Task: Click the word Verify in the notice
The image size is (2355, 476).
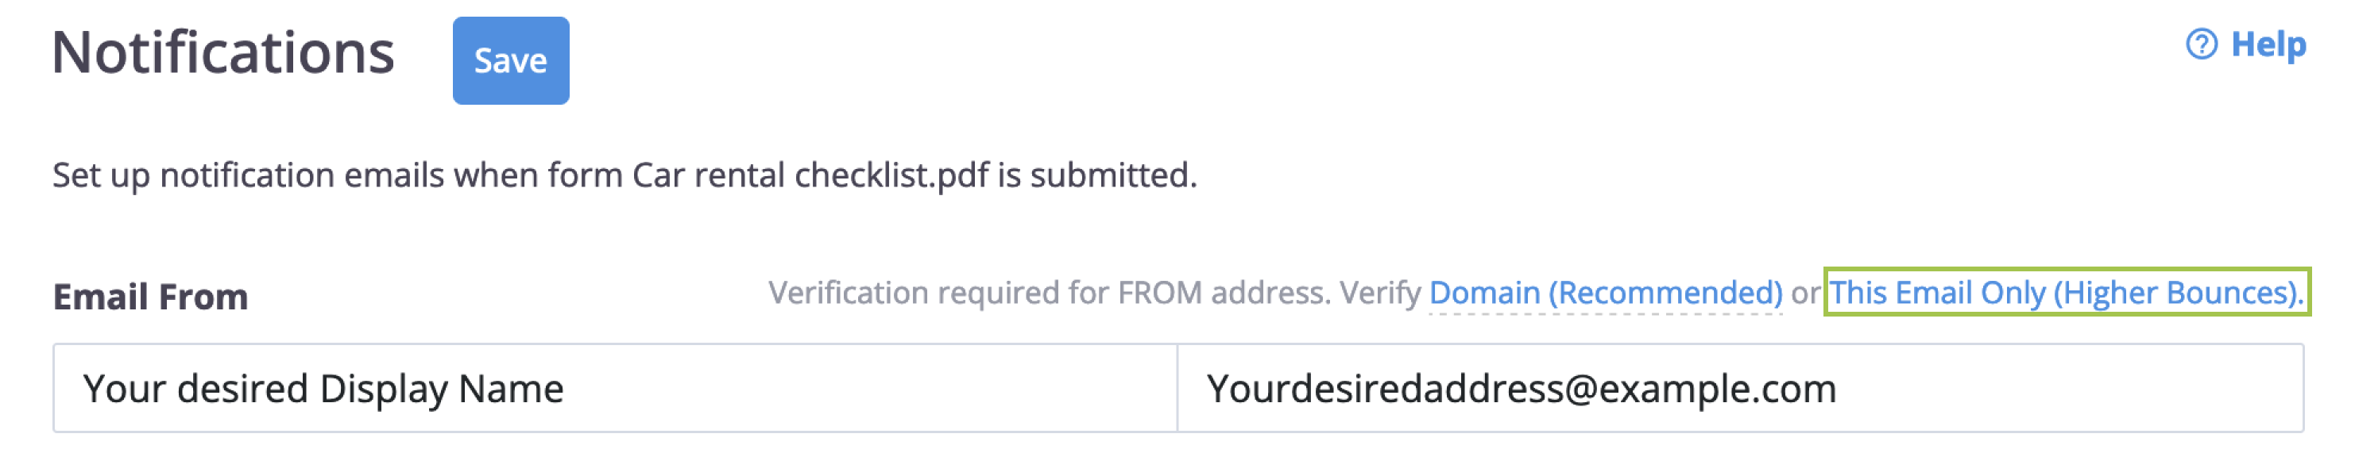Action: tap(1379, 293)
